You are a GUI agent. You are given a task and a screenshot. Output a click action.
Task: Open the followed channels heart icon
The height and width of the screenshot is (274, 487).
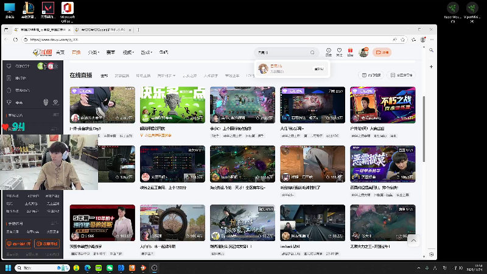(339, 52)
